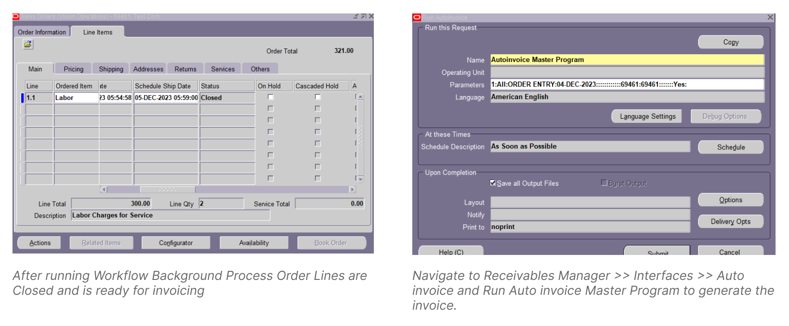Click the horizontal scrollbar right arrow in lines grid
Viewport: 789px width, 326px height.
coord(353,190)
